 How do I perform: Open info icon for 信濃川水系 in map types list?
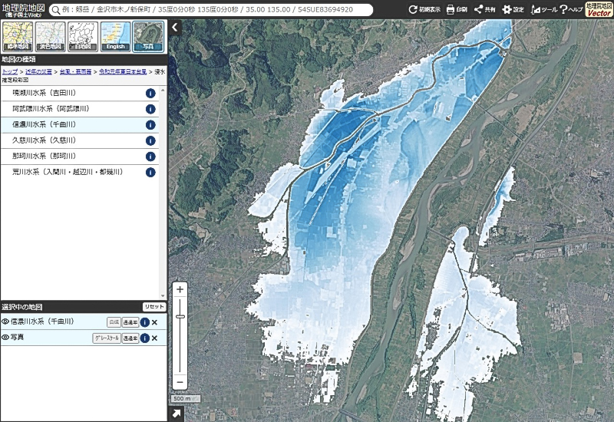pos(150,125)
